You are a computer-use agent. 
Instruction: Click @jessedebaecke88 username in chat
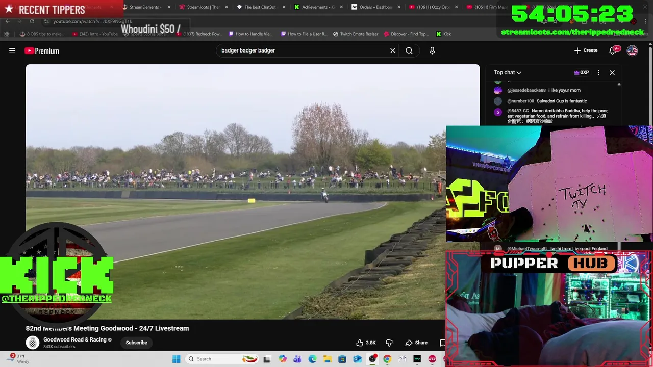(526, 90)
